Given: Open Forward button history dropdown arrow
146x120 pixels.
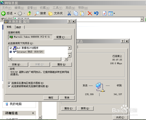Looking at the screenshot, I should (x=25, y=13).
